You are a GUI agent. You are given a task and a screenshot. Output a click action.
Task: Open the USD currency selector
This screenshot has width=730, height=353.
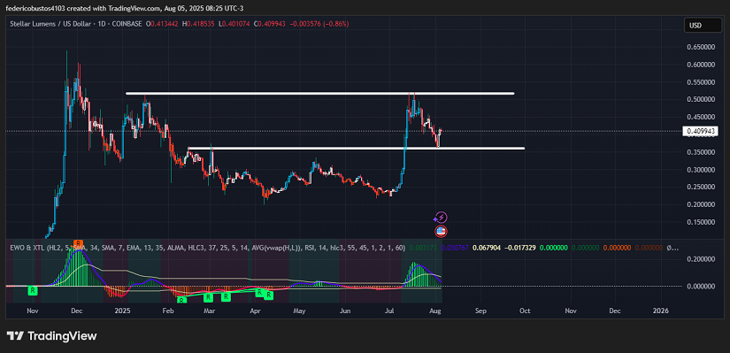(x=703, y=26)
